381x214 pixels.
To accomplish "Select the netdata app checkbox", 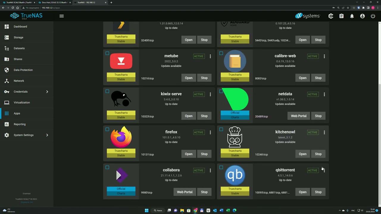I will (221, 91).
